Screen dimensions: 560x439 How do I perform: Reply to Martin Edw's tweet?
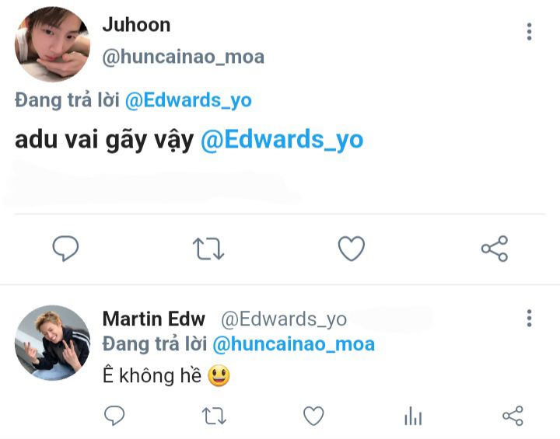[x=114, y=416]
